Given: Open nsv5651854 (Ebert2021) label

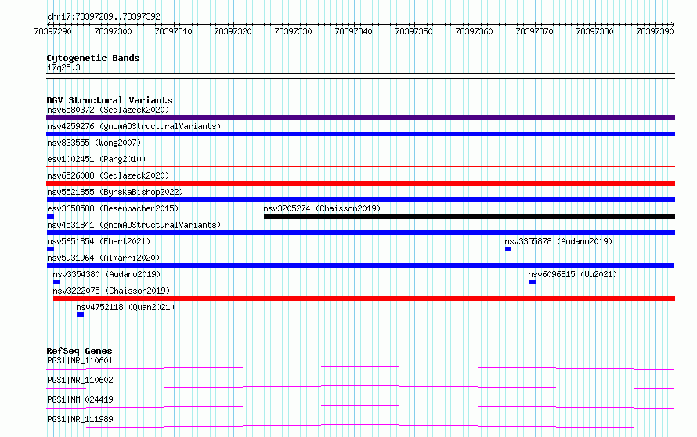Looking at the screenshot, I should (x=99, y=241).
